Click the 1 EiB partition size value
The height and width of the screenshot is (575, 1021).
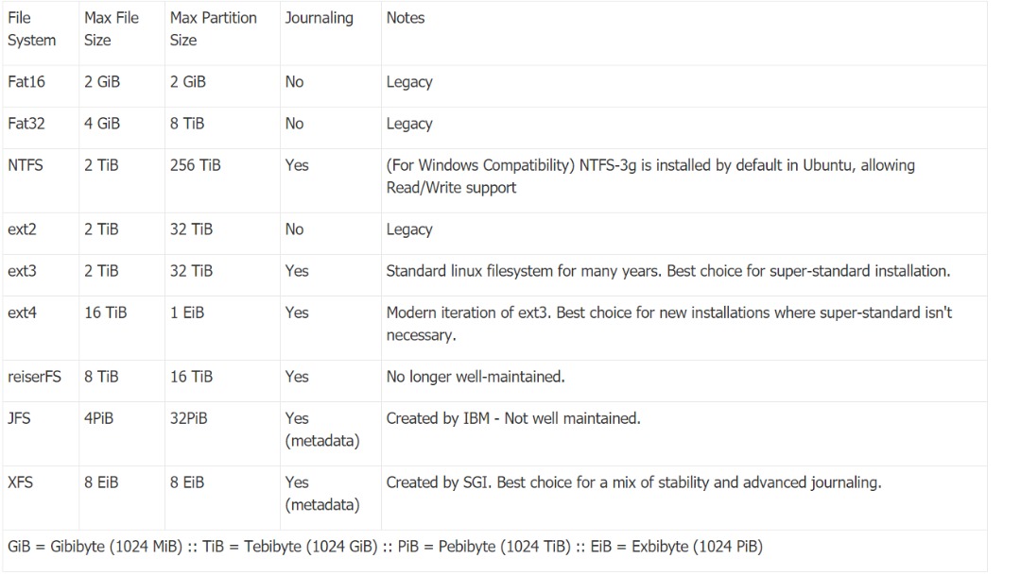tap(187, 313)
